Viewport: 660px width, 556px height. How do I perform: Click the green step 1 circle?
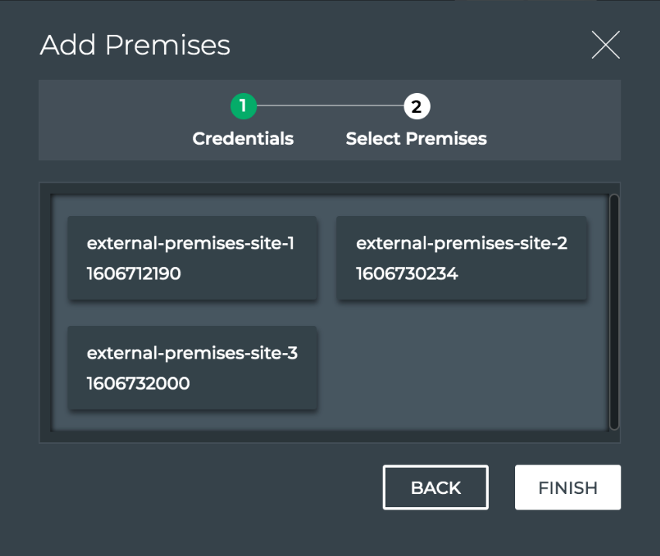243,106
